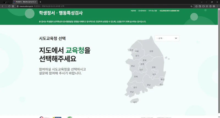This screenshot has height=118, width=220.
Task: Select 충남 region on the map
Action: click(133, 66)
